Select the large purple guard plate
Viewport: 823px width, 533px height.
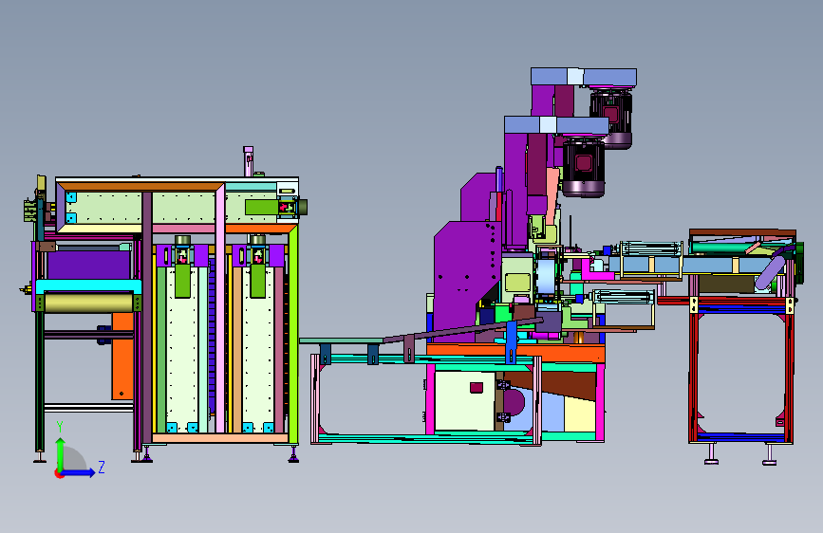click(x=466, y=274)
